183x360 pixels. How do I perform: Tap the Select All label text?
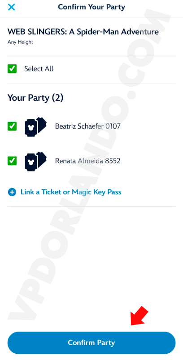(x=39, y=69)
